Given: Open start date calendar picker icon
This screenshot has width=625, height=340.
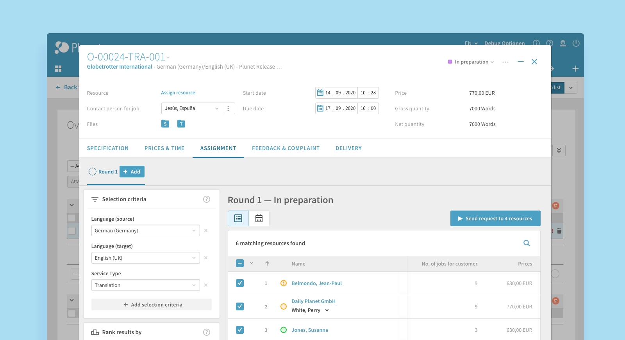Looking at the screenshot, I should [x=320, y=93].
